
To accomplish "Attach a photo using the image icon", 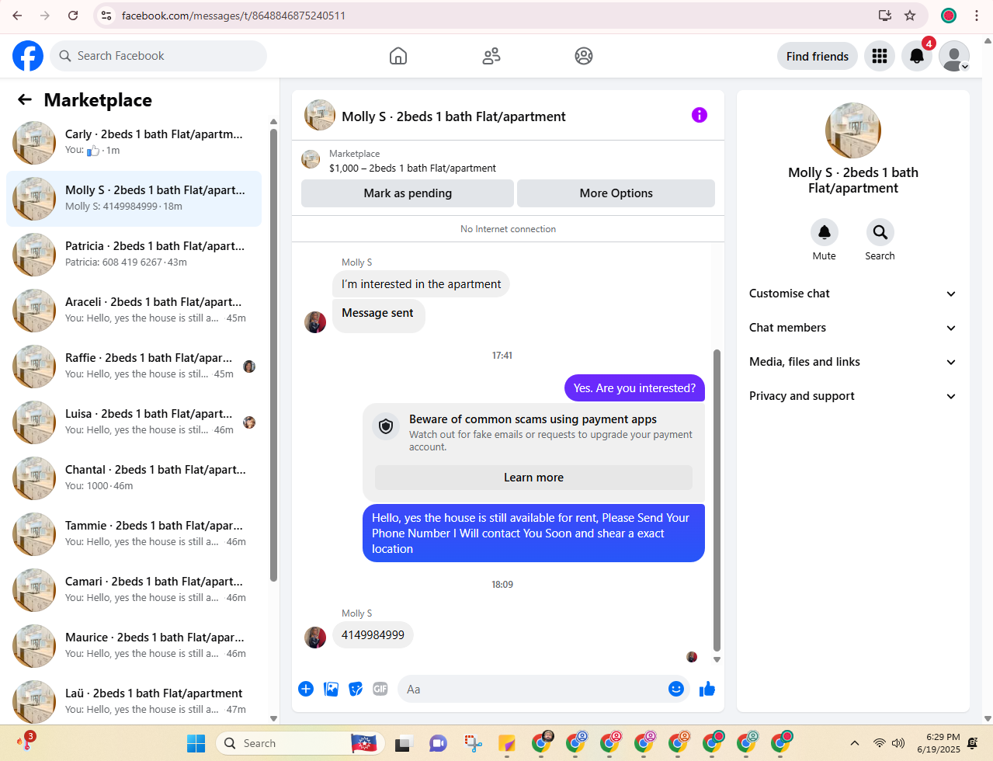I will 331,689.
